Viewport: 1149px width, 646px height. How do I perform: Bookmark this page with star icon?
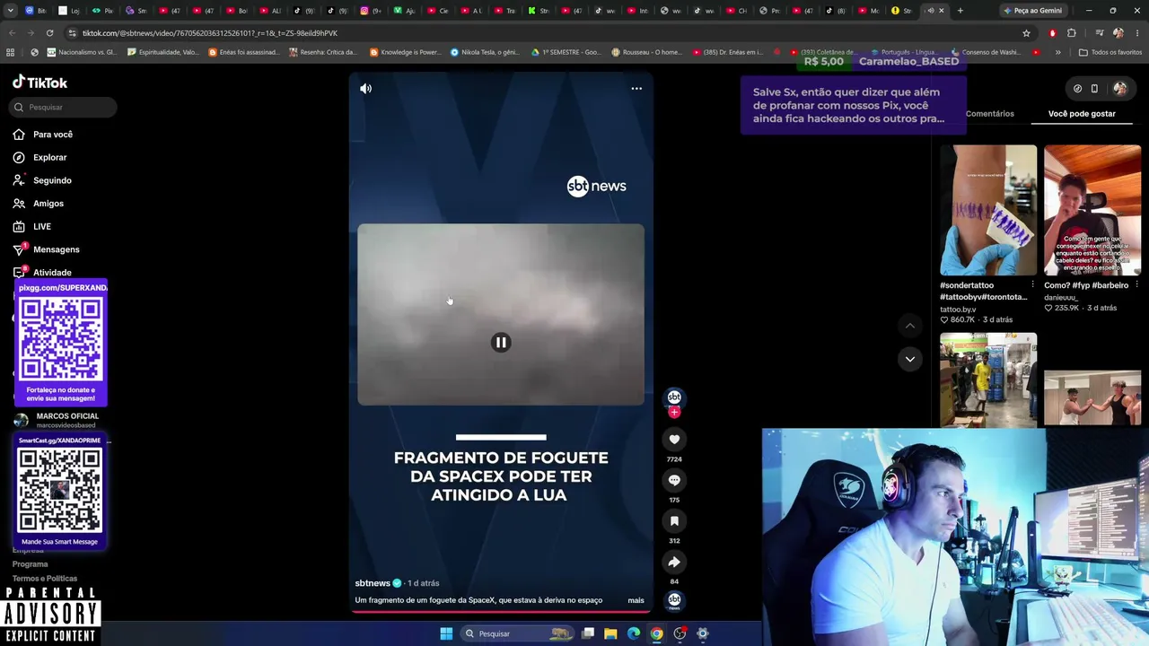pyautogui.click(x=1026, y=33)
